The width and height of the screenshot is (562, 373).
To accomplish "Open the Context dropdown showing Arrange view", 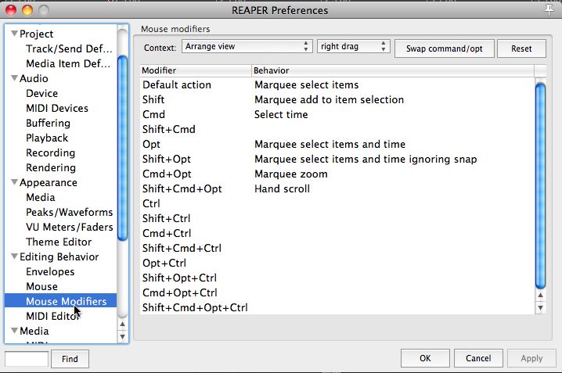I will coord(247,46).
